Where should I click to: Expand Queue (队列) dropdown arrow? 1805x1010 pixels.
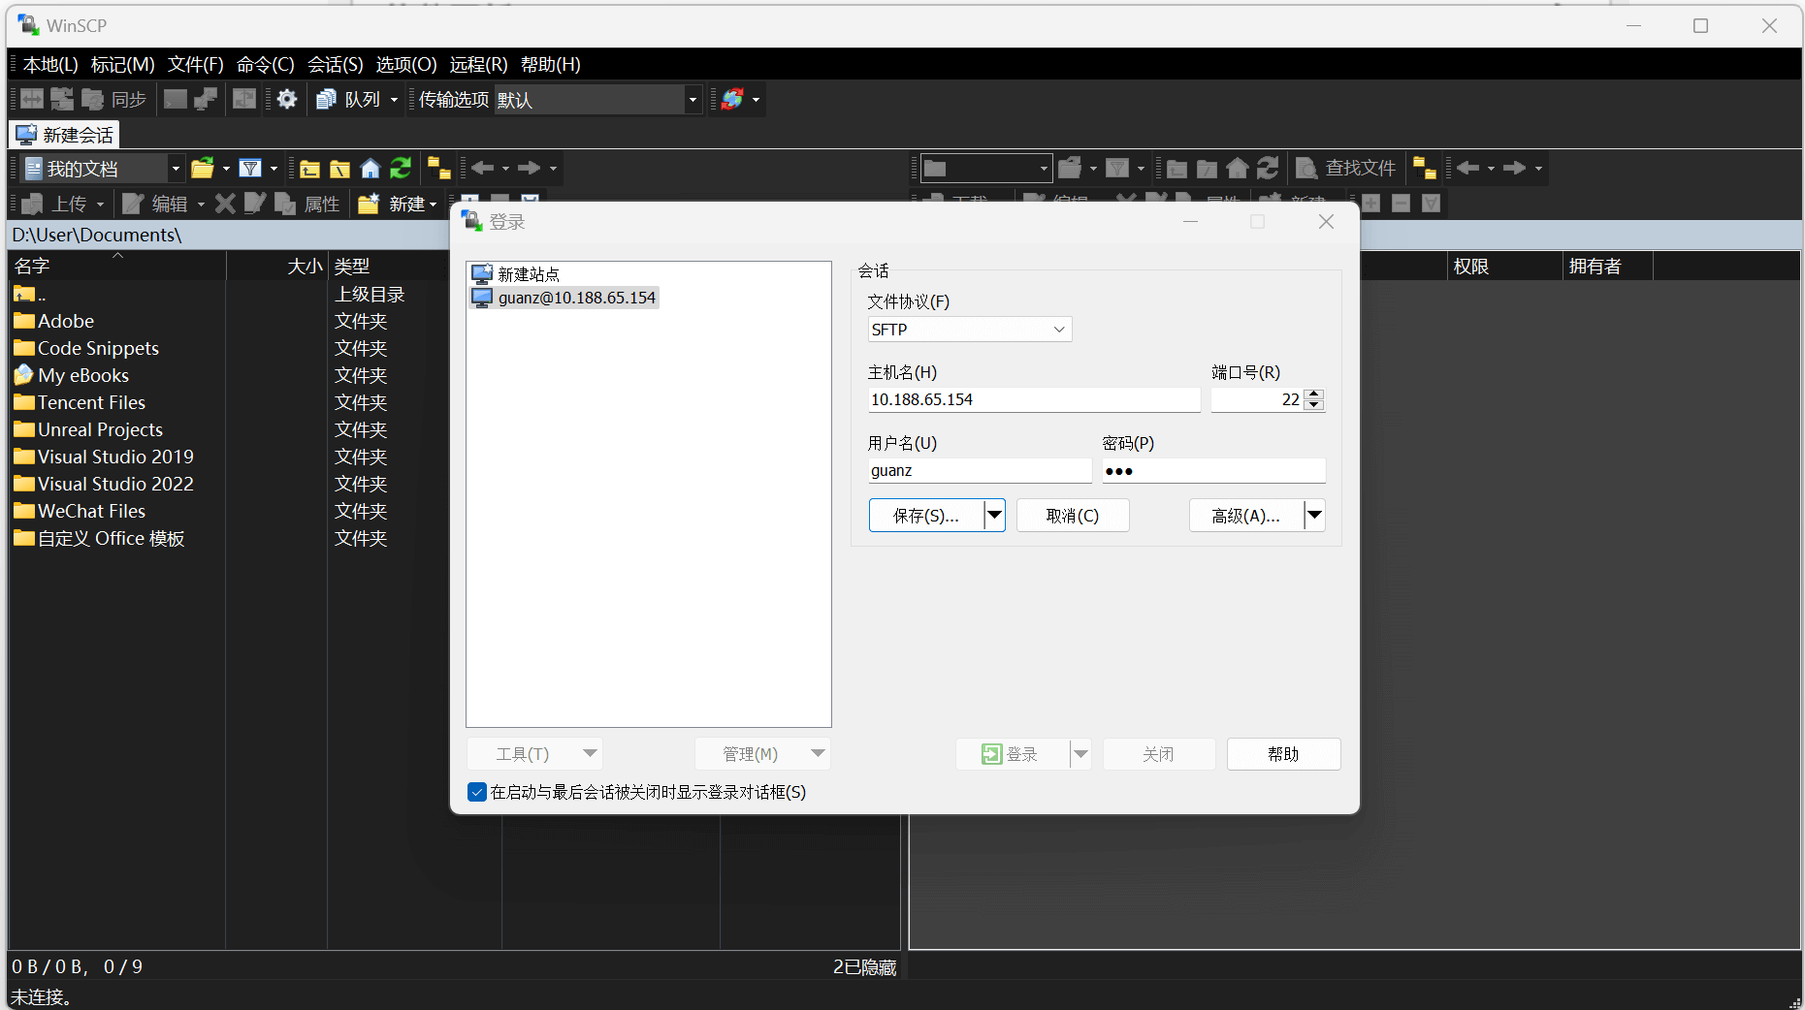(394, 100)
